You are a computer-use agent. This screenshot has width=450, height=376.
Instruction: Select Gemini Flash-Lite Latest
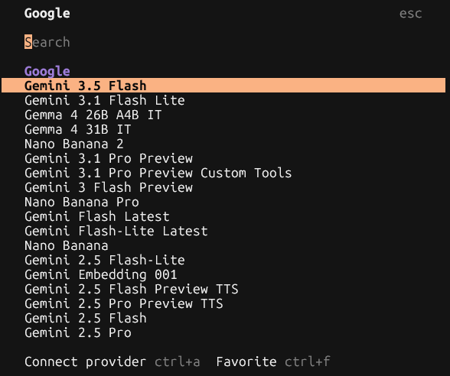(x=223, y=231)
